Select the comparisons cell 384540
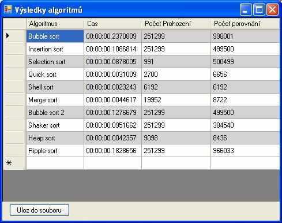The height and width of the screenshot is (223, 282). [245, 125]
